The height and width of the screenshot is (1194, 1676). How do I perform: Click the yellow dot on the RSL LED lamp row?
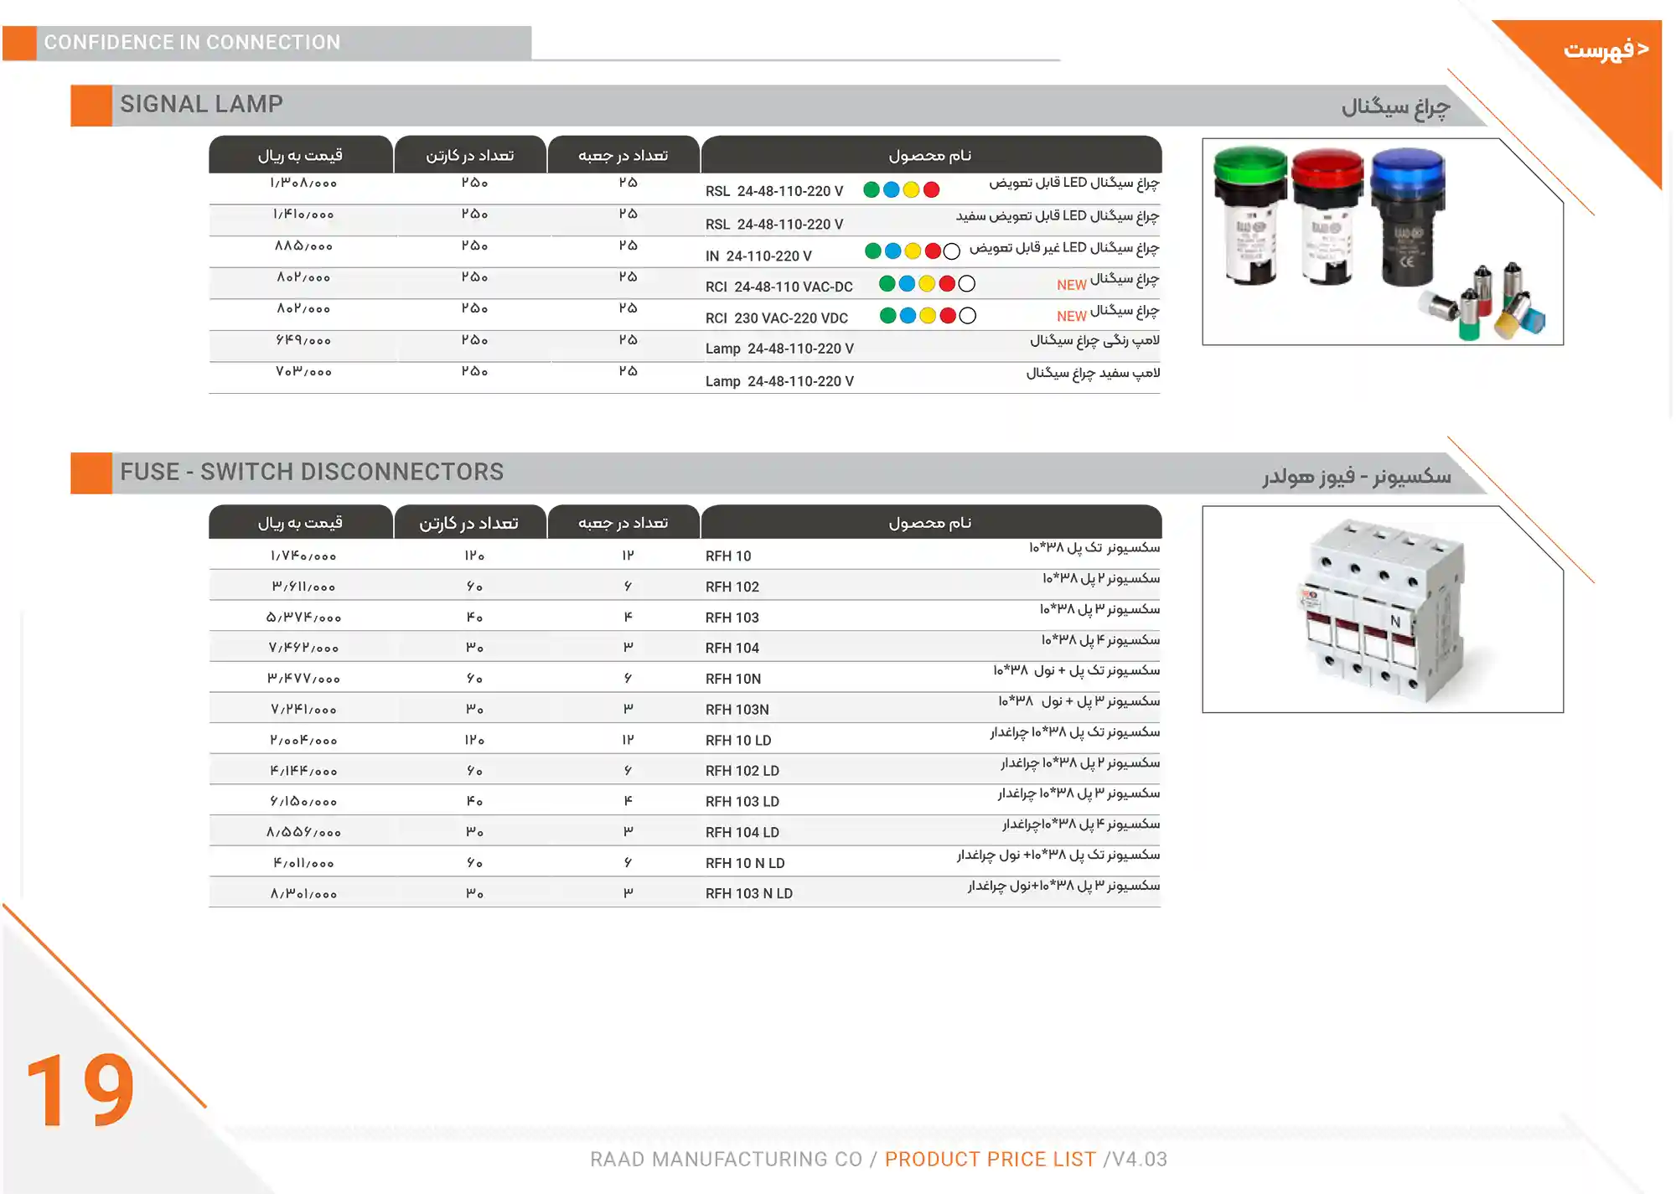912,189
